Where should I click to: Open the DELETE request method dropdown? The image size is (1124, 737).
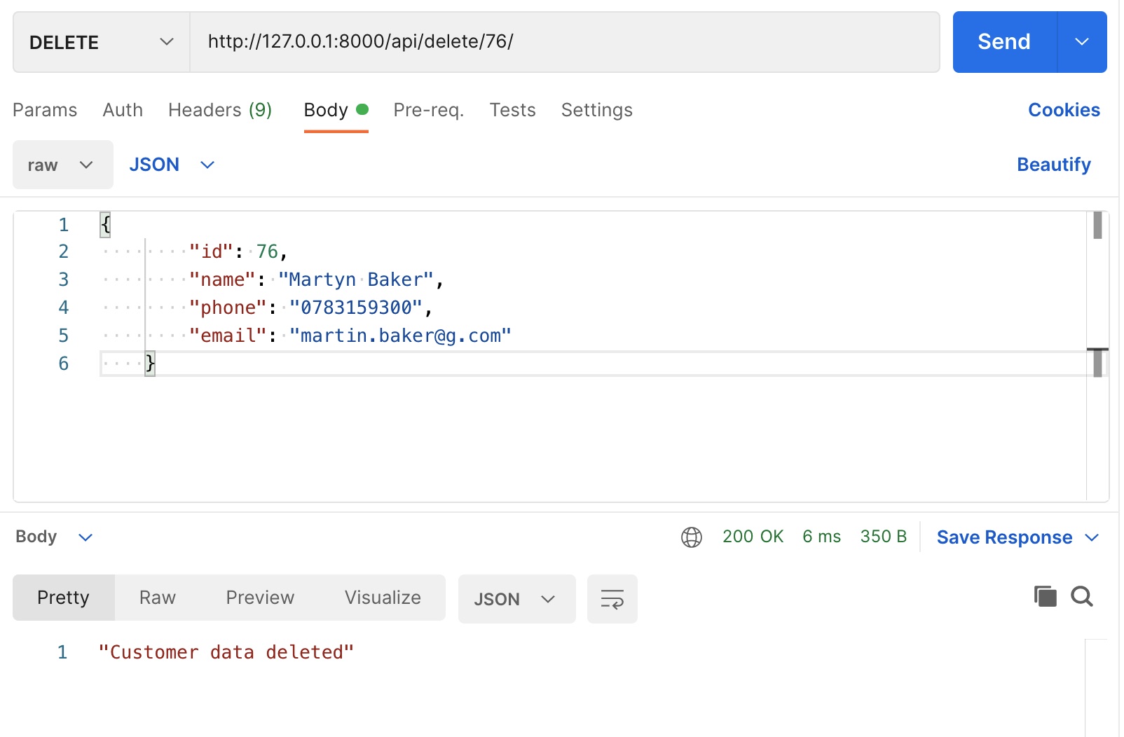(100, 42)
